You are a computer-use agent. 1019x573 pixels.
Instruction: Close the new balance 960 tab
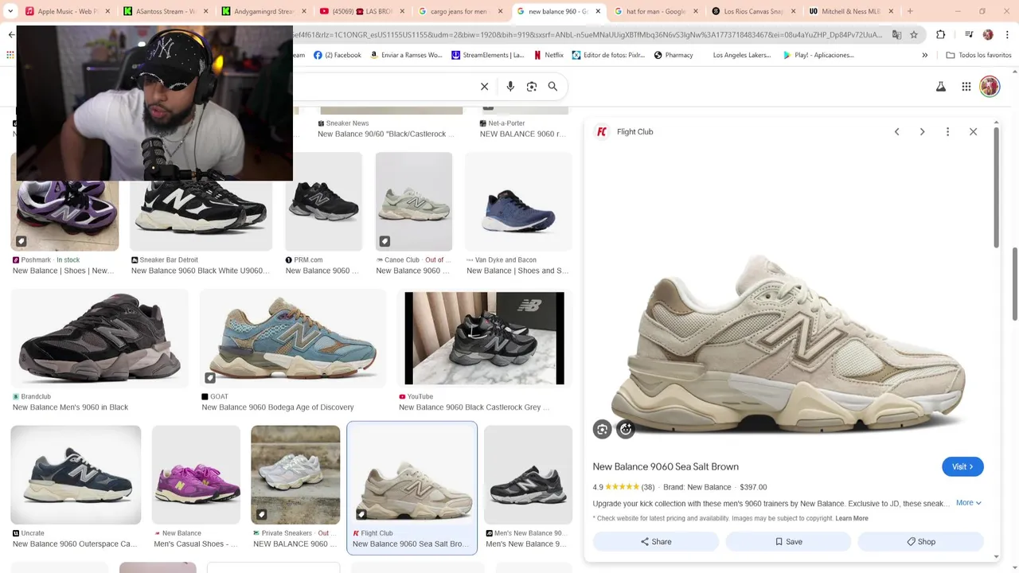tap(598, 11)
